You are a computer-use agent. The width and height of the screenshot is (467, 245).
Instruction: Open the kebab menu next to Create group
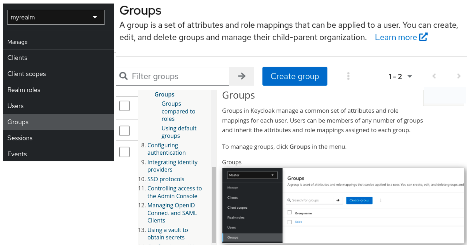pyautogui.click(x=348, y=76)
